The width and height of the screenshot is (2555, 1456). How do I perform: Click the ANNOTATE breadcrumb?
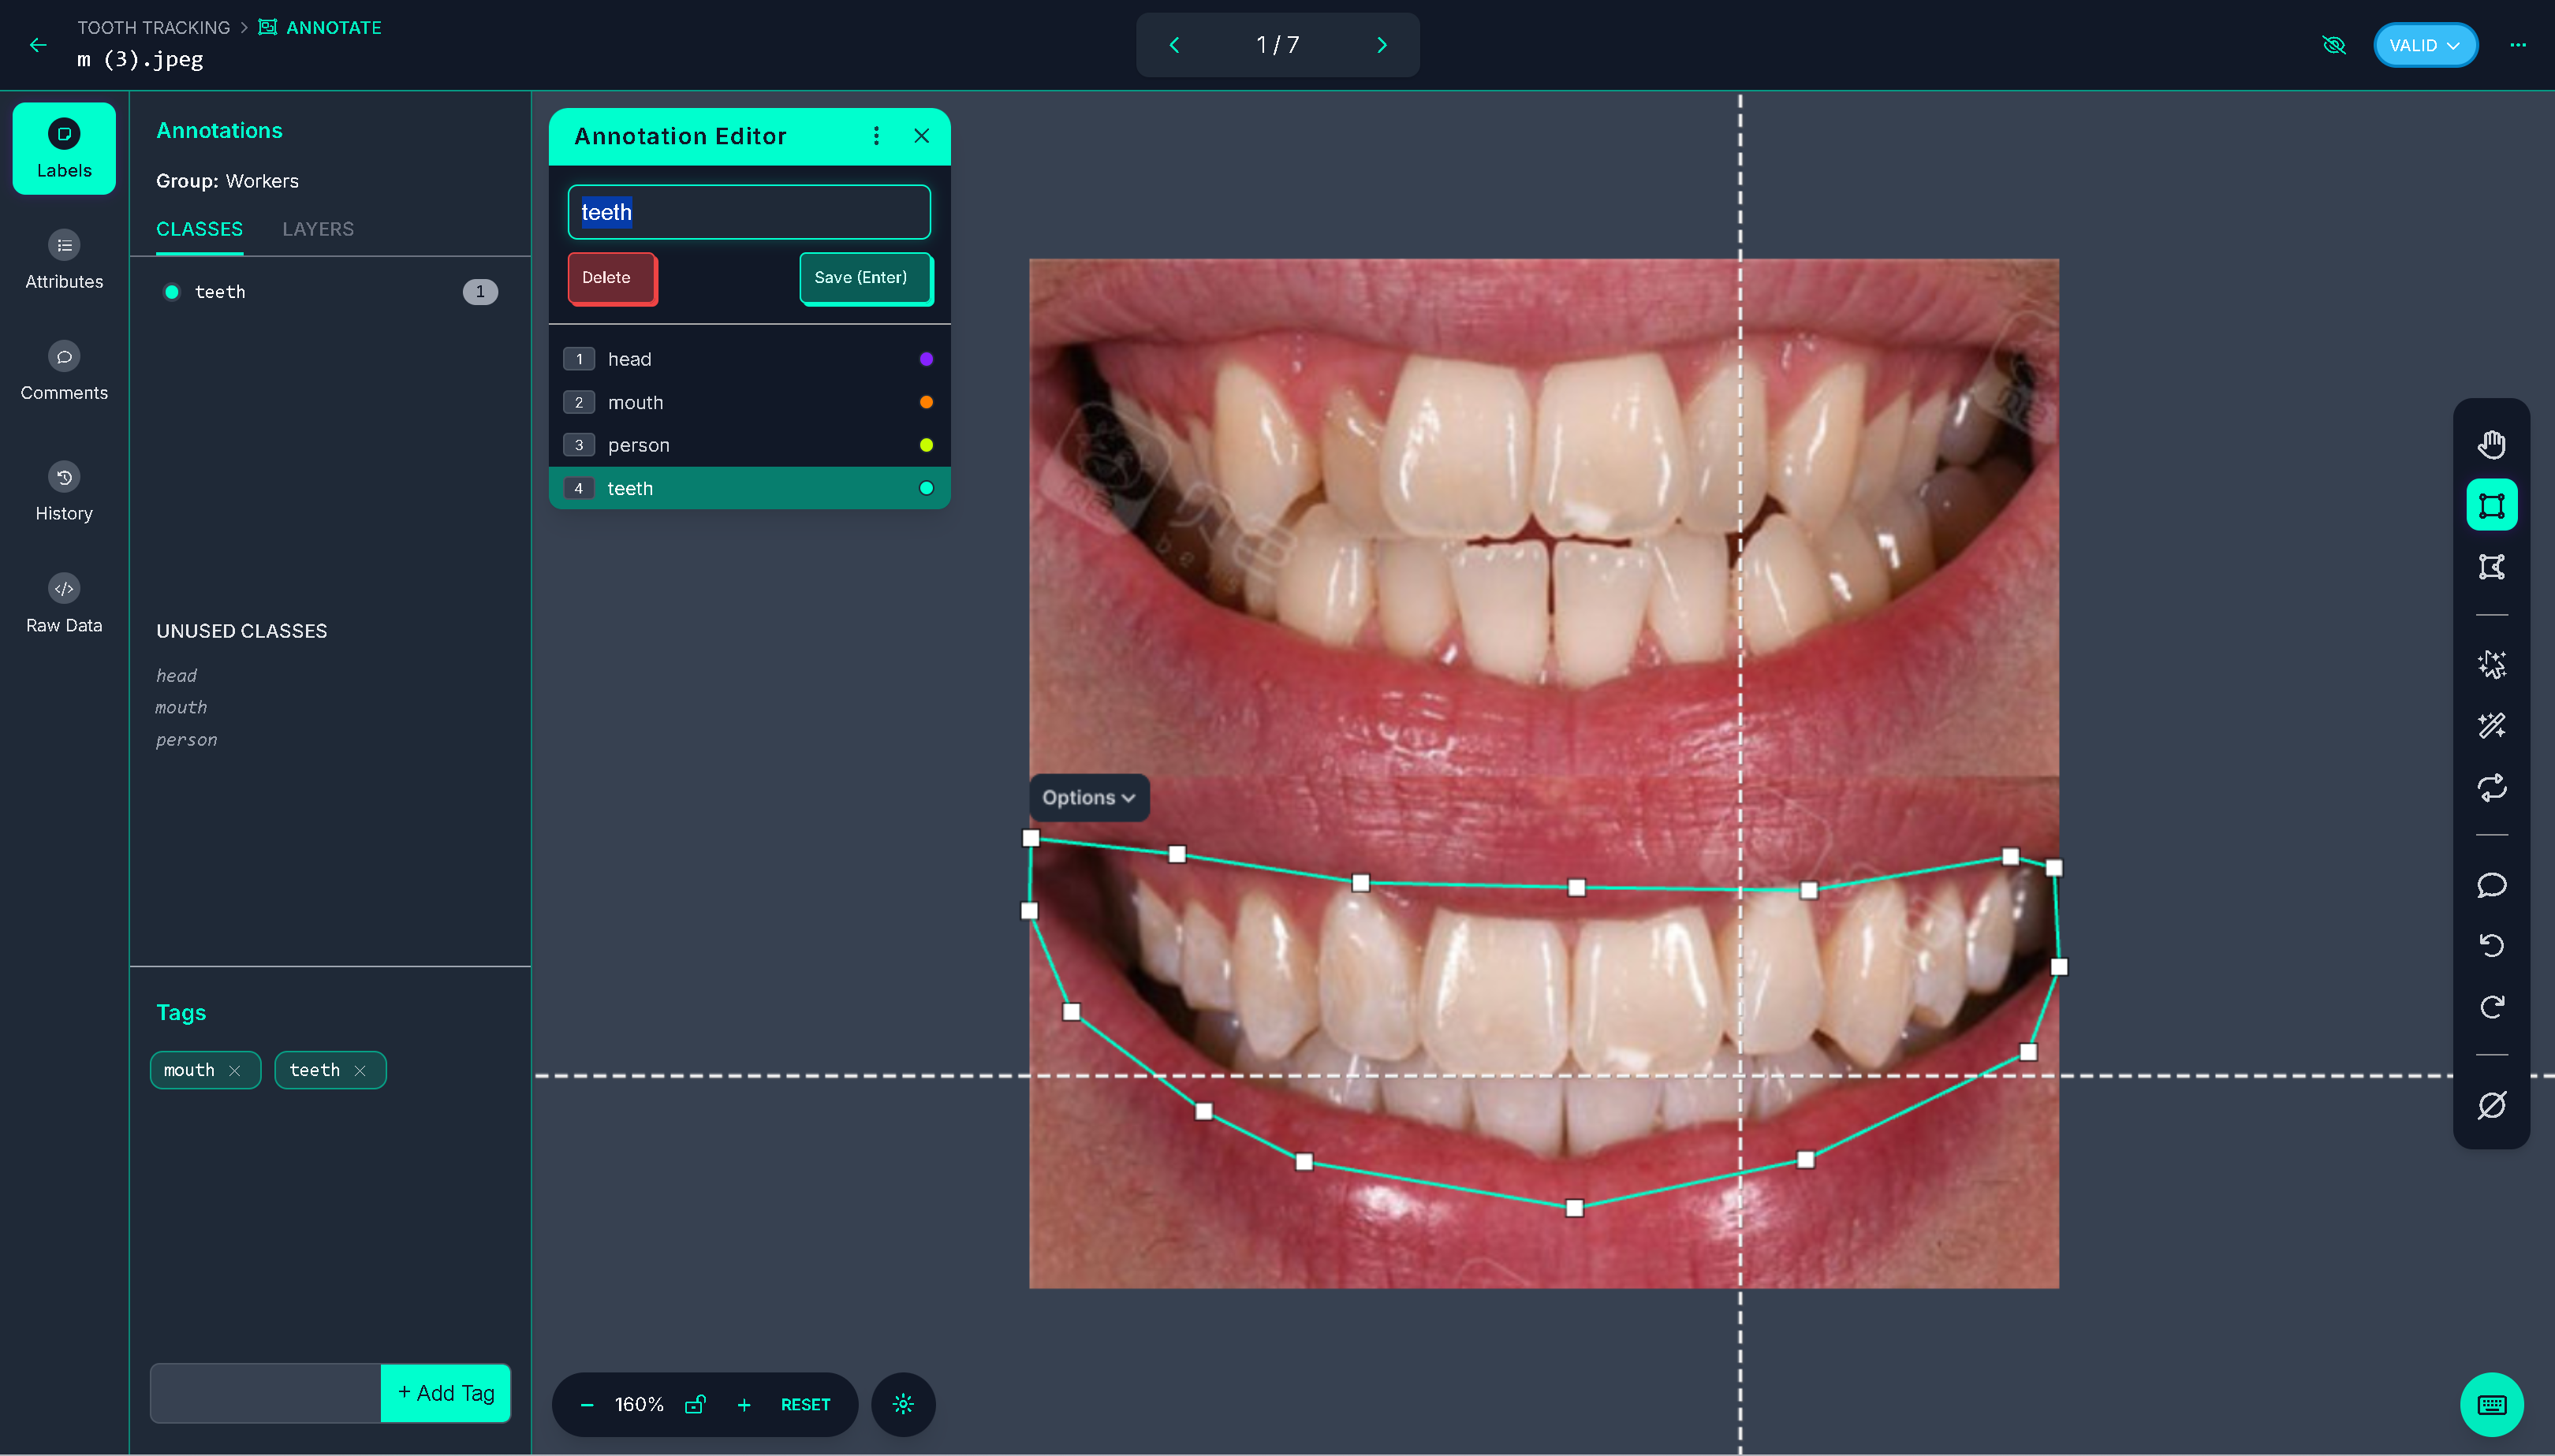(320, 27)
